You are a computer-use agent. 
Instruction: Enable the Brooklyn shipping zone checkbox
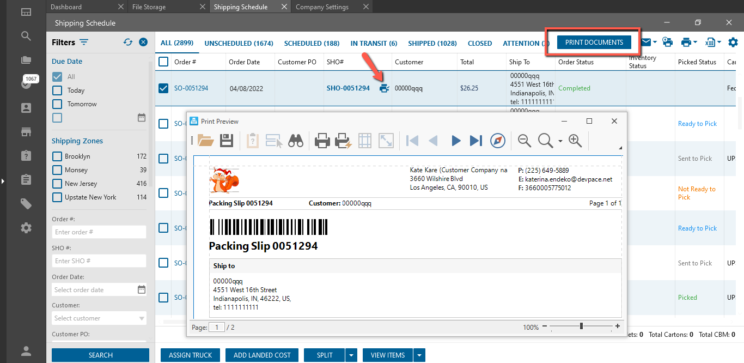click(x=57, y=156)
